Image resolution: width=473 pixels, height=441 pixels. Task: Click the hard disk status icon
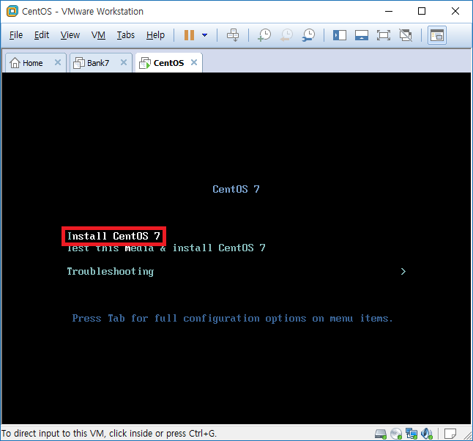pyautogui.click(x=381, y=434)
